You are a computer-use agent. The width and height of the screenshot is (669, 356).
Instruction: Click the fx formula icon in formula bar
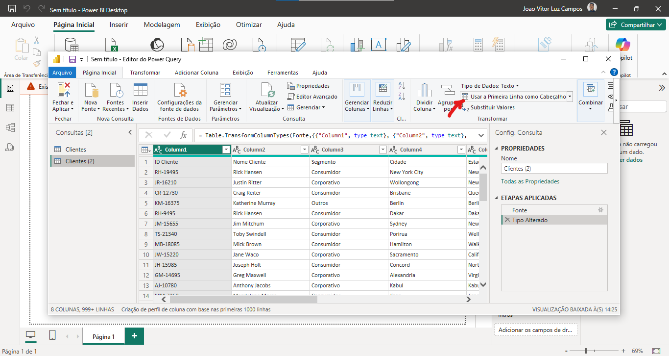coord(183,135)
